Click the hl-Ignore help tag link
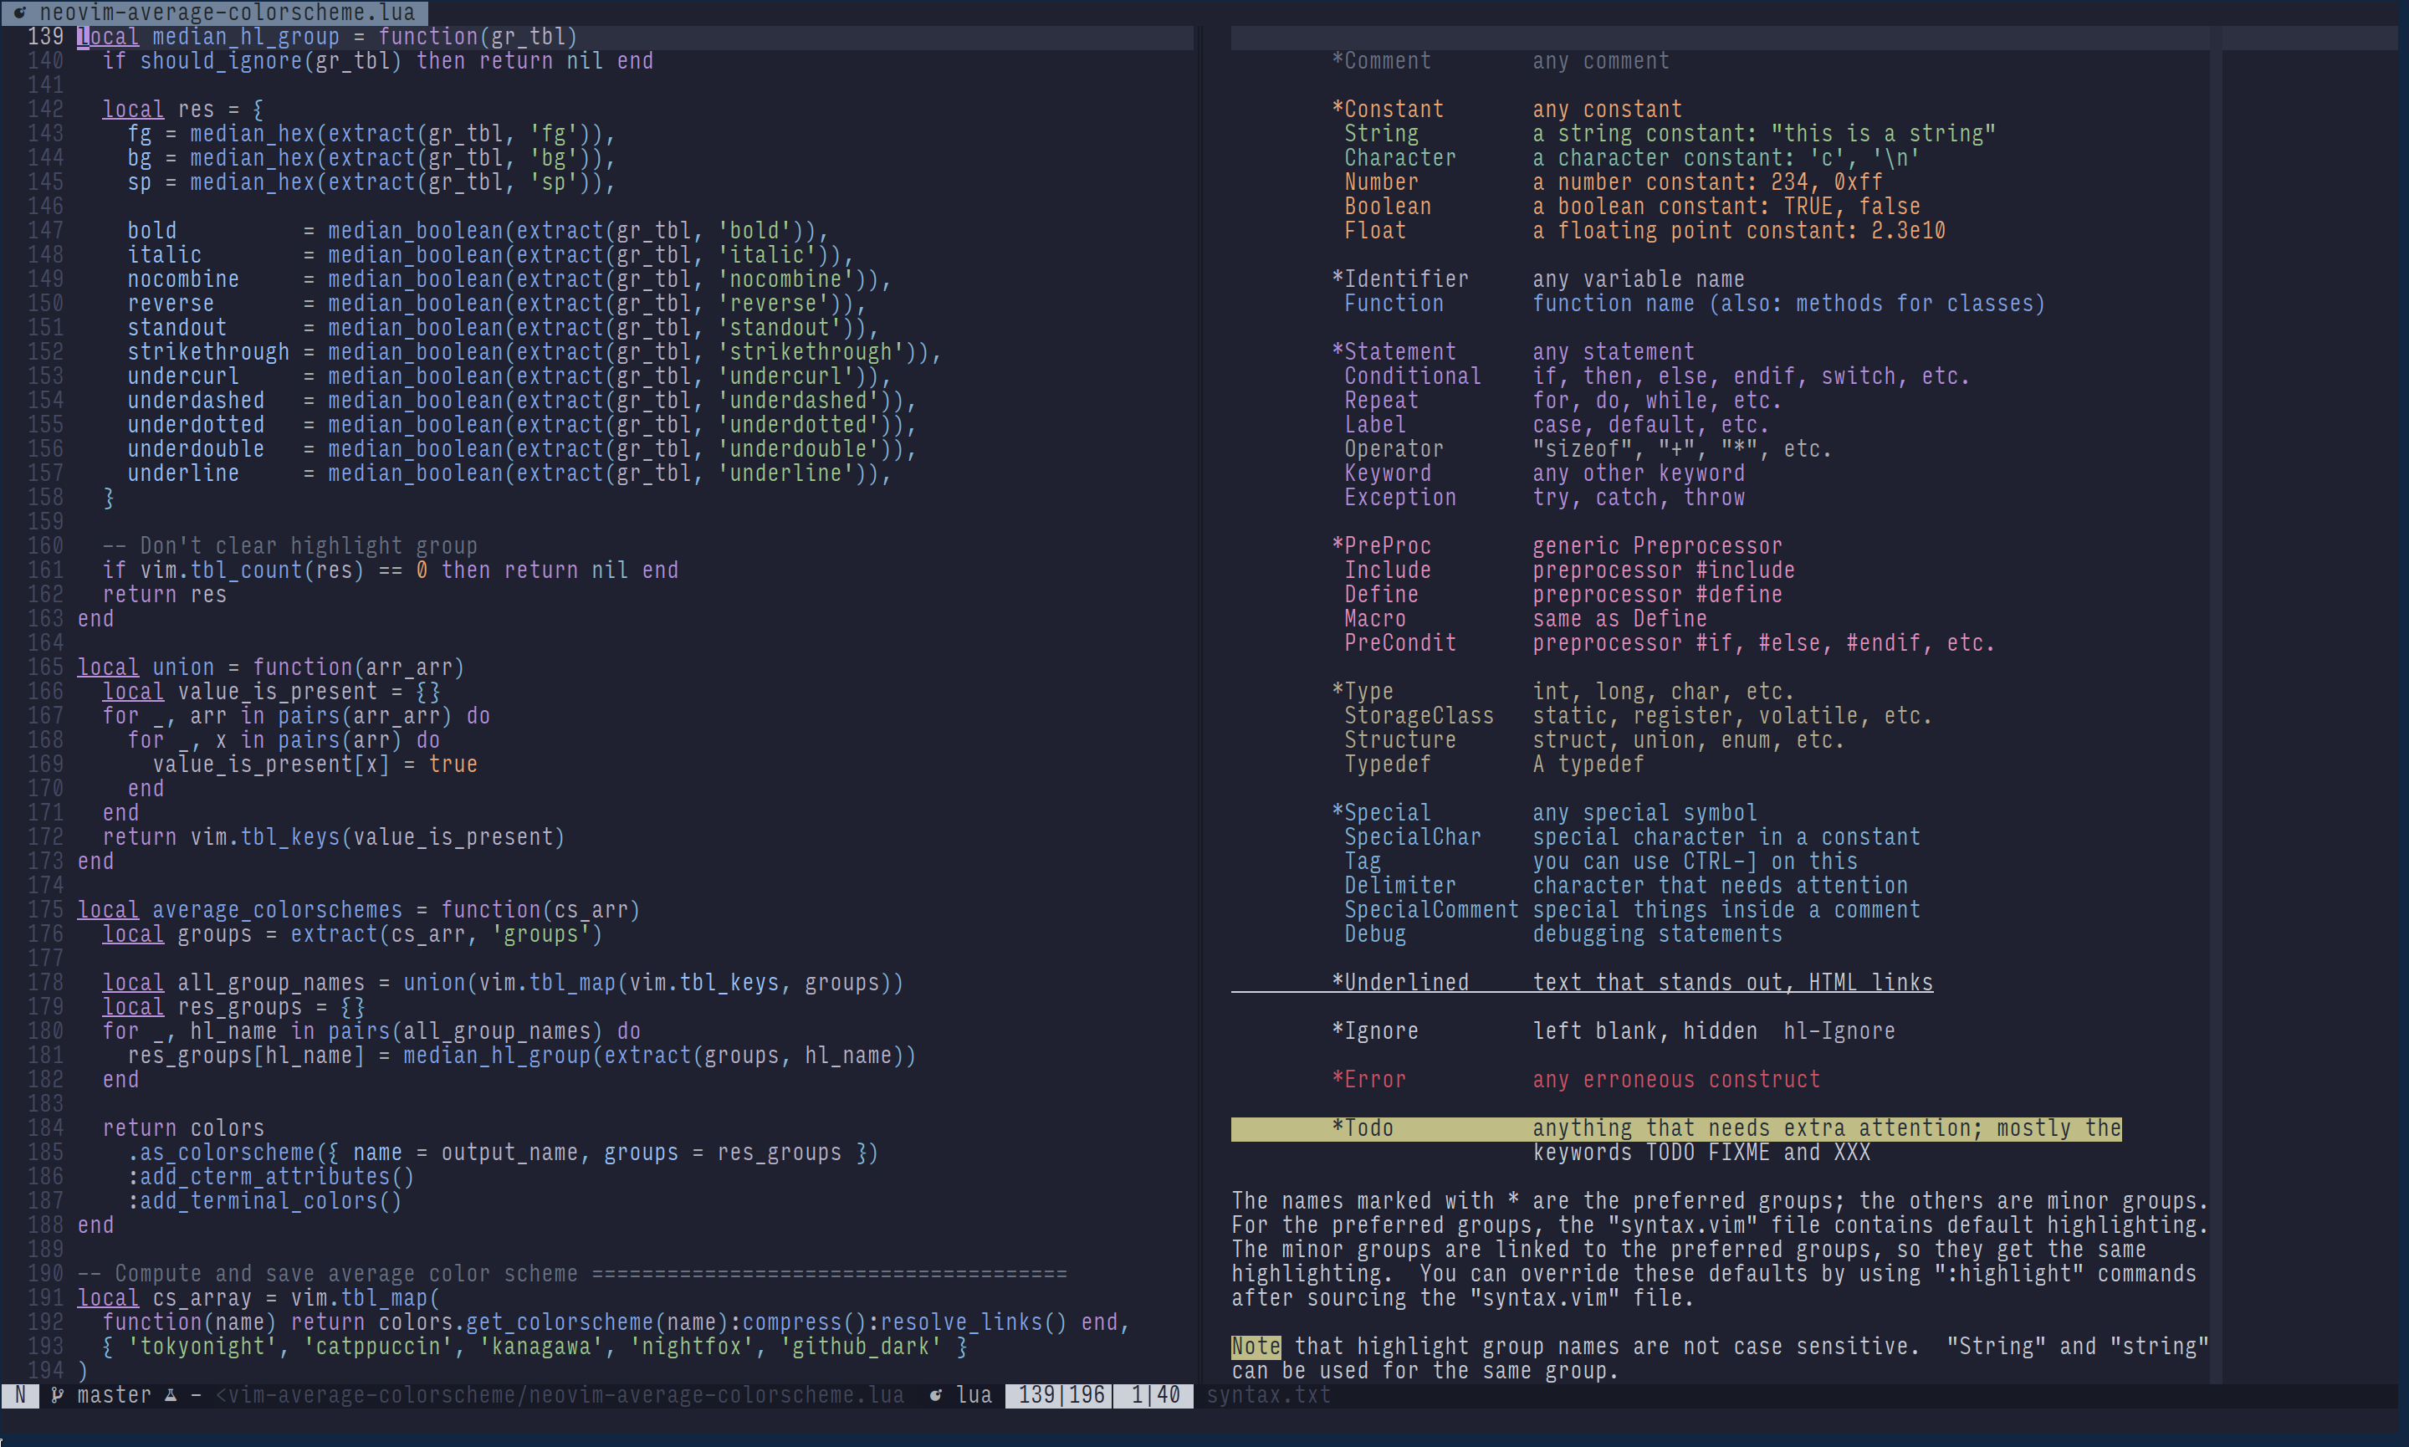 (x=1839, y=1030)
